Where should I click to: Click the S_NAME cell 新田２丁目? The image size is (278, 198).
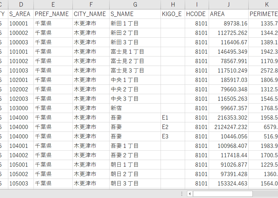pyautogui.click(x=135, y=33)
